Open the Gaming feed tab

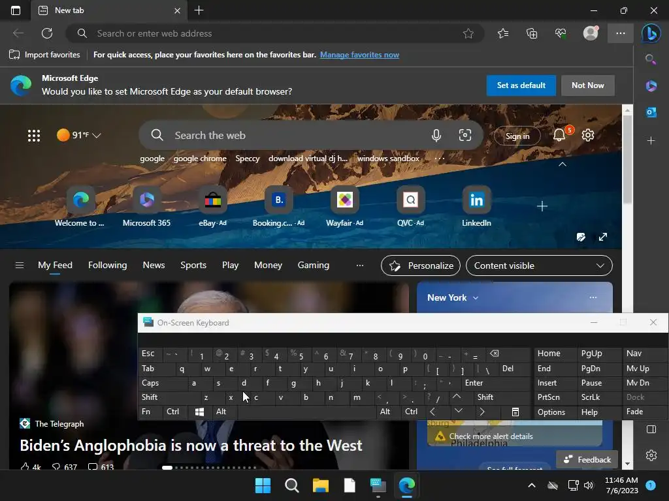tap(313, 265)
